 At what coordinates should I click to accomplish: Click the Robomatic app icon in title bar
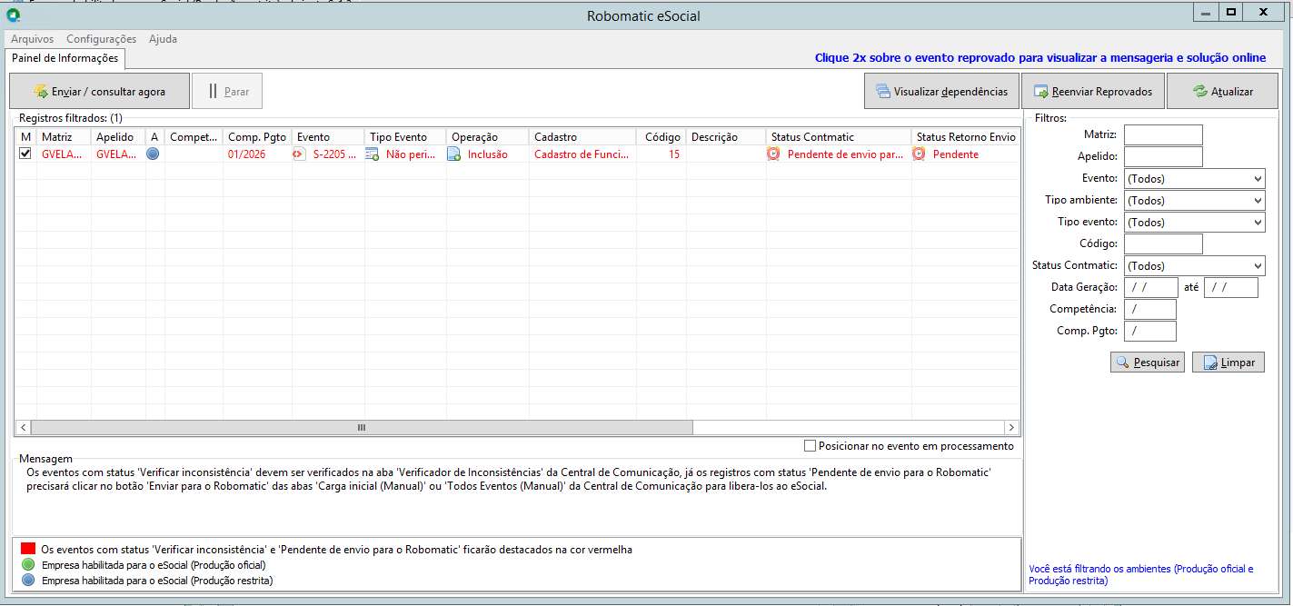(x=13, y=15)
